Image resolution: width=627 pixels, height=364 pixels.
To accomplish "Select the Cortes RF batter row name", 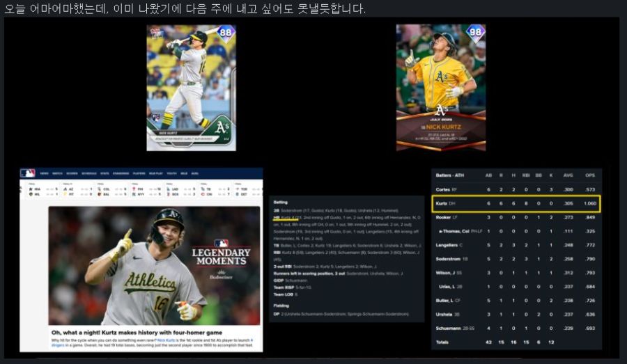I will (x=447, y=189).
